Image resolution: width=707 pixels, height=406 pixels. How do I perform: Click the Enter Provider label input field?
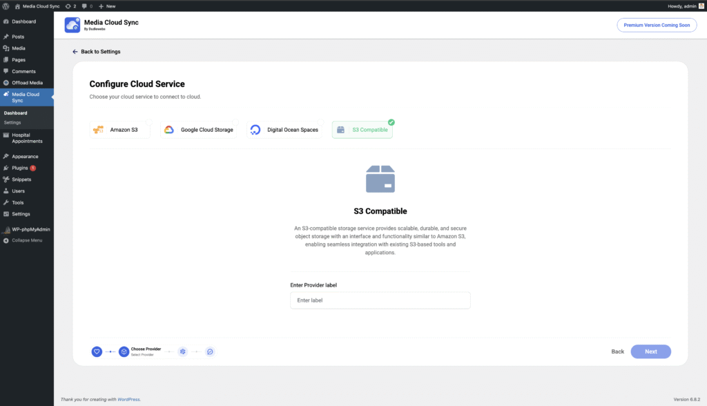(x=380, y=300)
